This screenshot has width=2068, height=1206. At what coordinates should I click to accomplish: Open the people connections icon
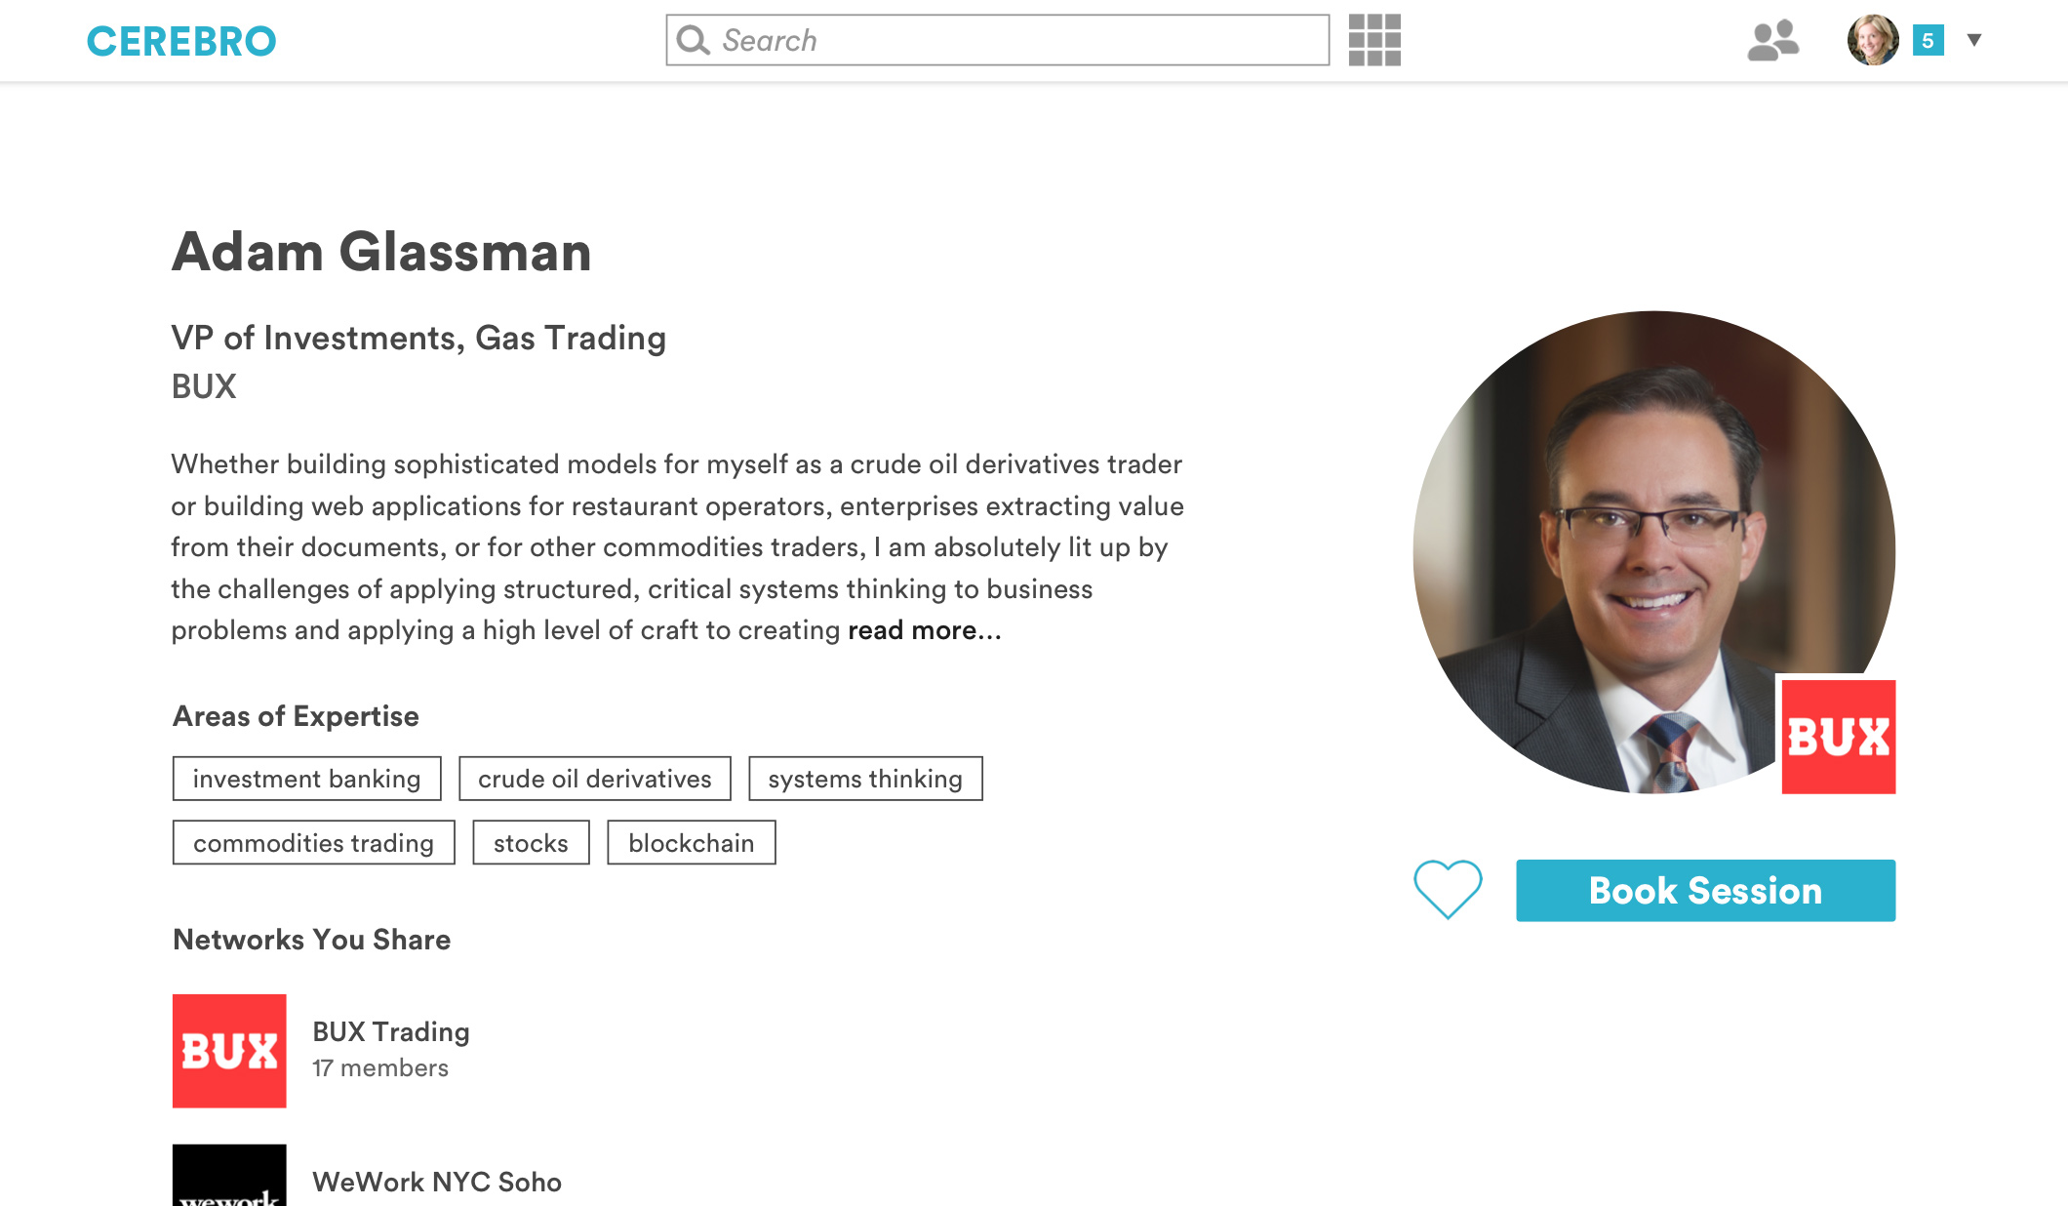[x=1772, y=40]
